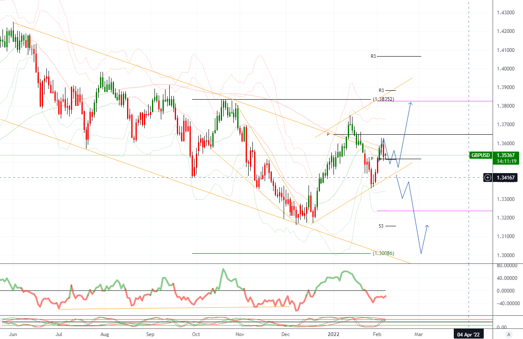Click the (1.30086) green line label
The height and width of the screenshot is (339, 523).
[383, 253]
